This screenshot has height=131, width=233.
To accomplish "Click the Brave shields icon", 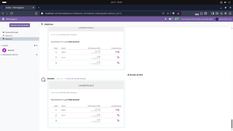I will coord(173,13).
